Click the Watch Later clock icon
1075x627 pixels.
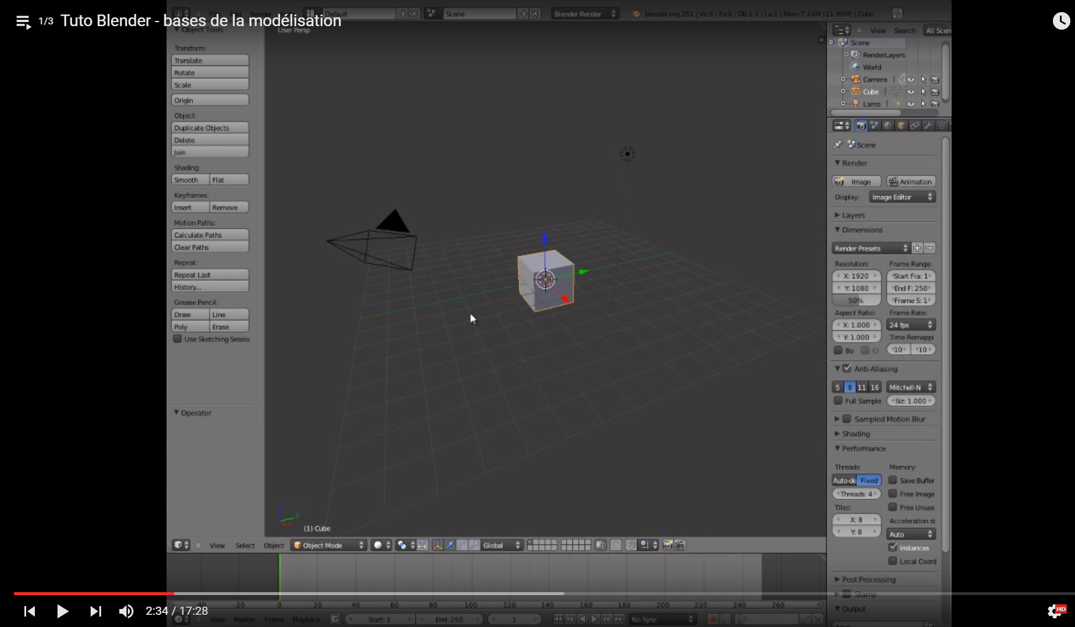pos(1061,21)
